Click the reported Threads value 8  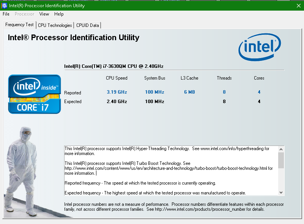point(224,92)
